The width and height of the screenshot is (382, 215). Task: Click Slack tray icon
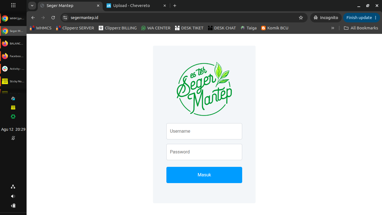tap(13, 99)
